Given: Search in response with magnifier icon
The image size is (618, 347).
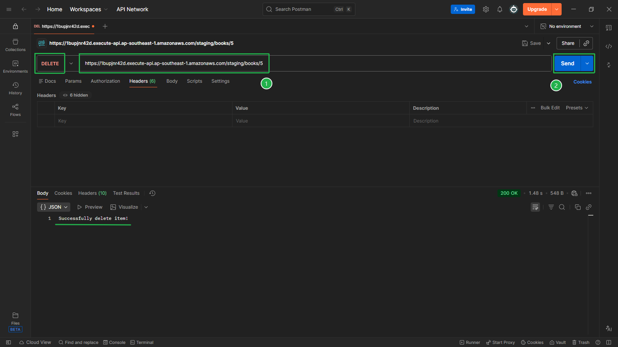Looking at the screenshot, I should coord(562,207).
